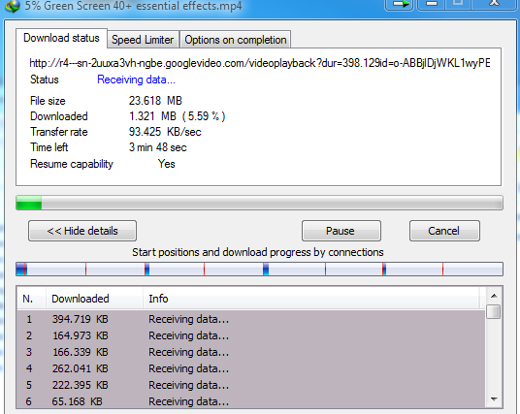Click the Transfer rate label
520x414 pixels.
point(59,132)
